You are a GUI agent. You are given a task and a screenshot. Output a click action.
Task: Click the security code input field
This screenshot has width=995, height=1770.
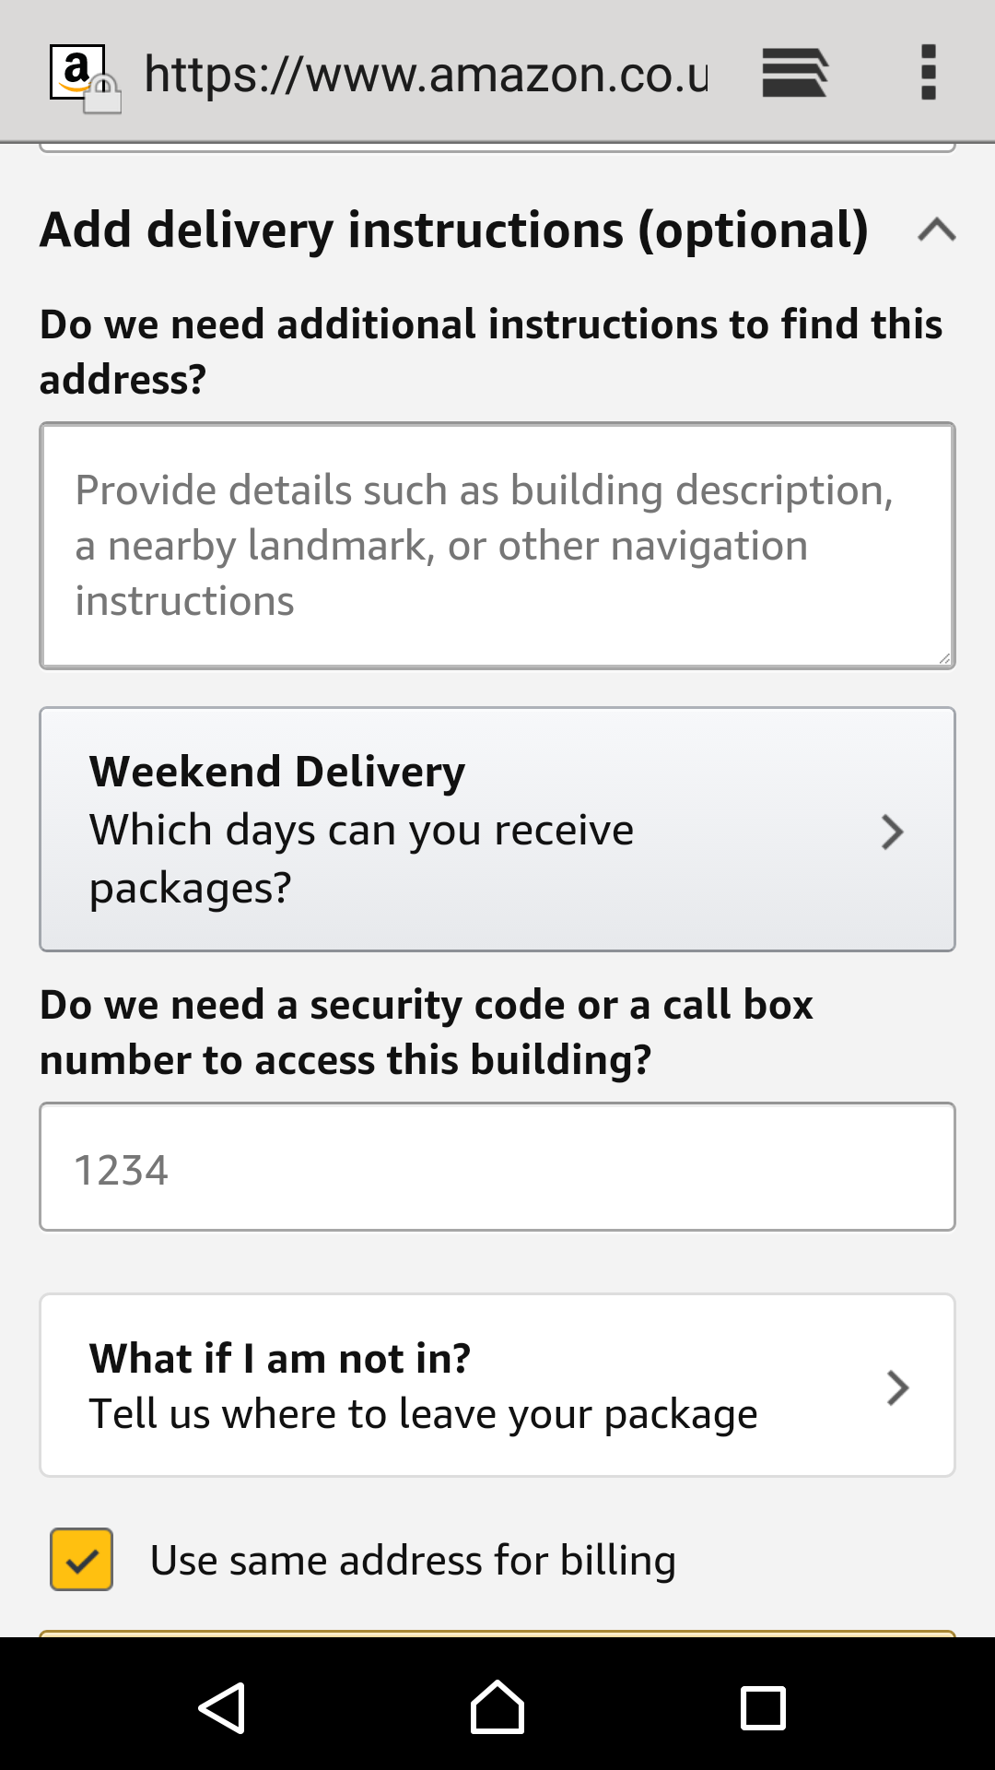(x=497, y=1167)
